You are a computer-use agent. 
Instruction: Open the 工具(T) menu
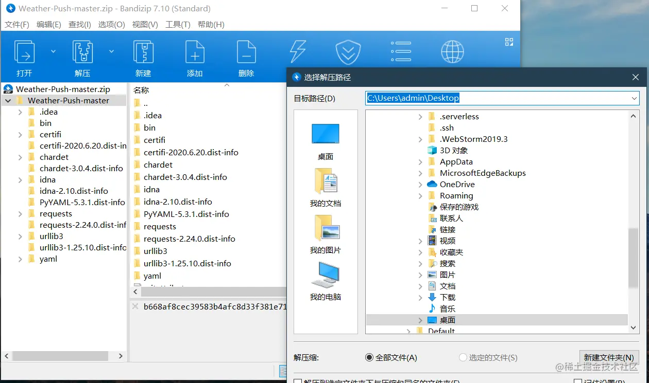pos(178,25)
